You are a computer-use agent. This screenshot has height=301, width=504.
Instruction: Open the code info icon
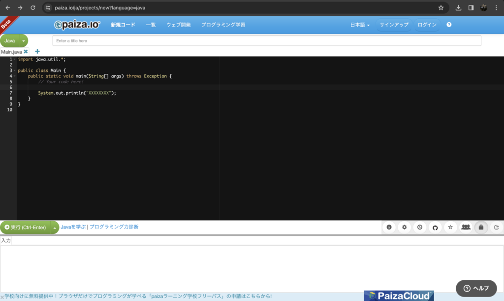point(389,227)
